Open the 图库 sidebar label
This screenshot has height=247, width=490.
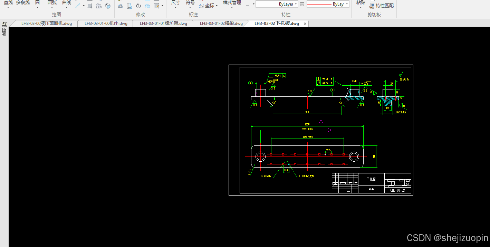pos(4,32)
